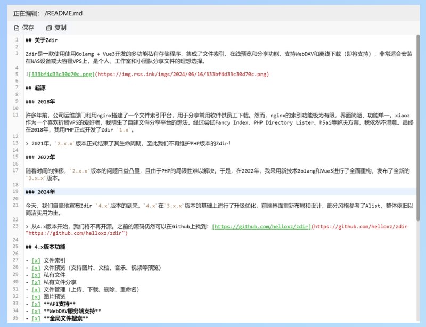The width and height of the screenshot is (426, 327).
Task: Click the [x] marker before API支持
Action: 36,304
